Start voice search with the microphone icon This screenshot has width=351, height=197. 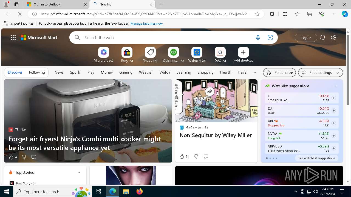258,37
